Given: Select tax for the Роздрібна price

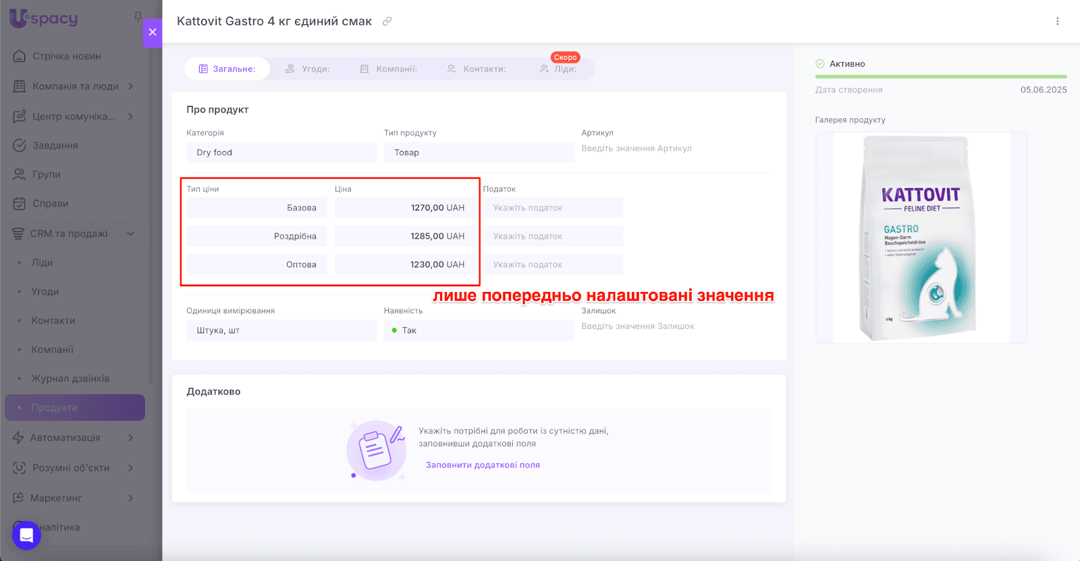Looking at the screenshot, I should click(553, 236).
